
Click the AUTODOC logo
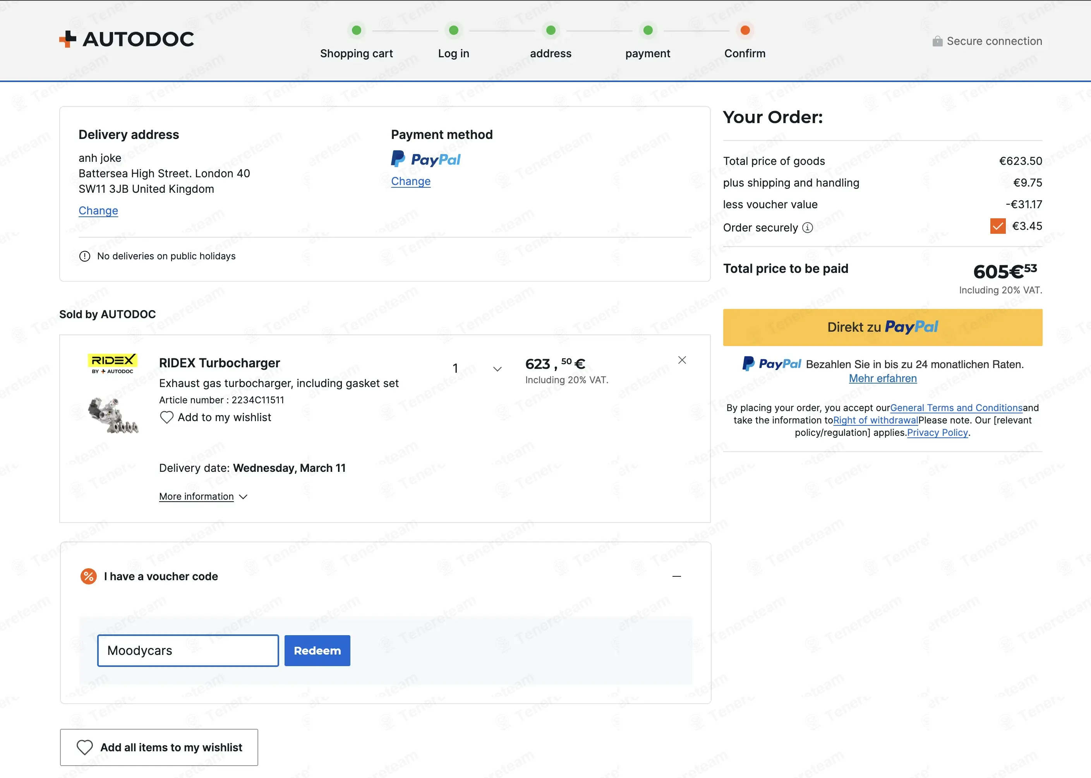tap(127, 39)
